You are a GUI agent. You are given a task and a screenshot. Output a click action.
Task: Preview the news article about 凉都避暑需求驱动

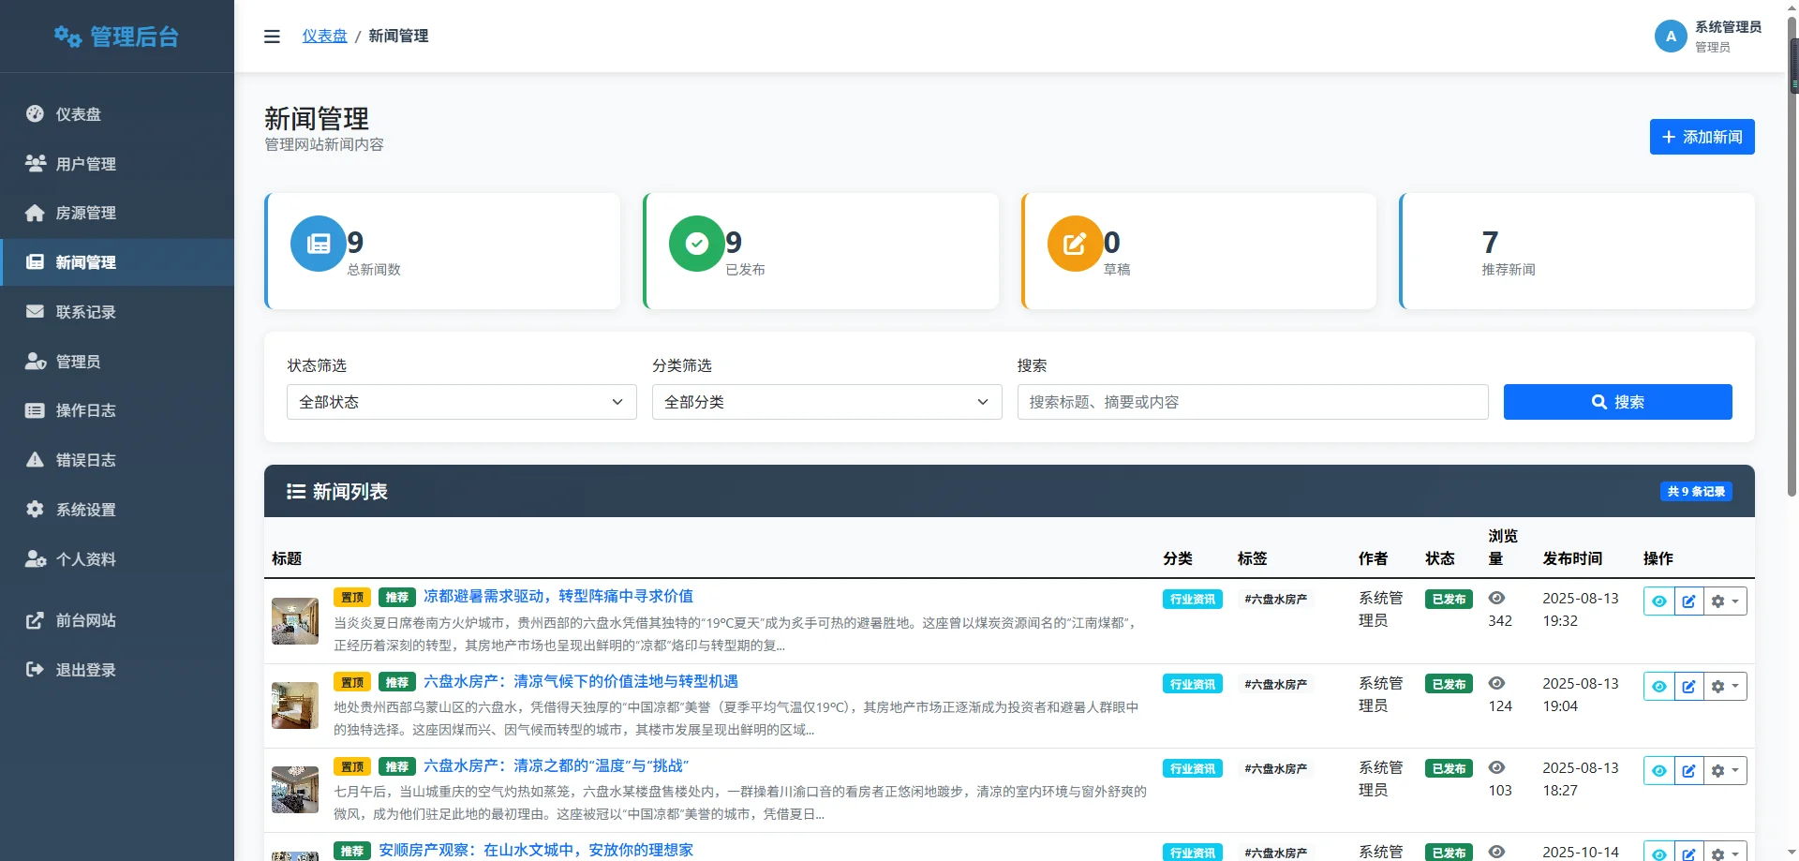[x=1658, y=601]
